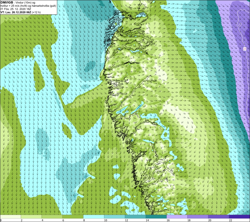Select the 20–22 m/s violet swatch

click(x=218, y=216)
